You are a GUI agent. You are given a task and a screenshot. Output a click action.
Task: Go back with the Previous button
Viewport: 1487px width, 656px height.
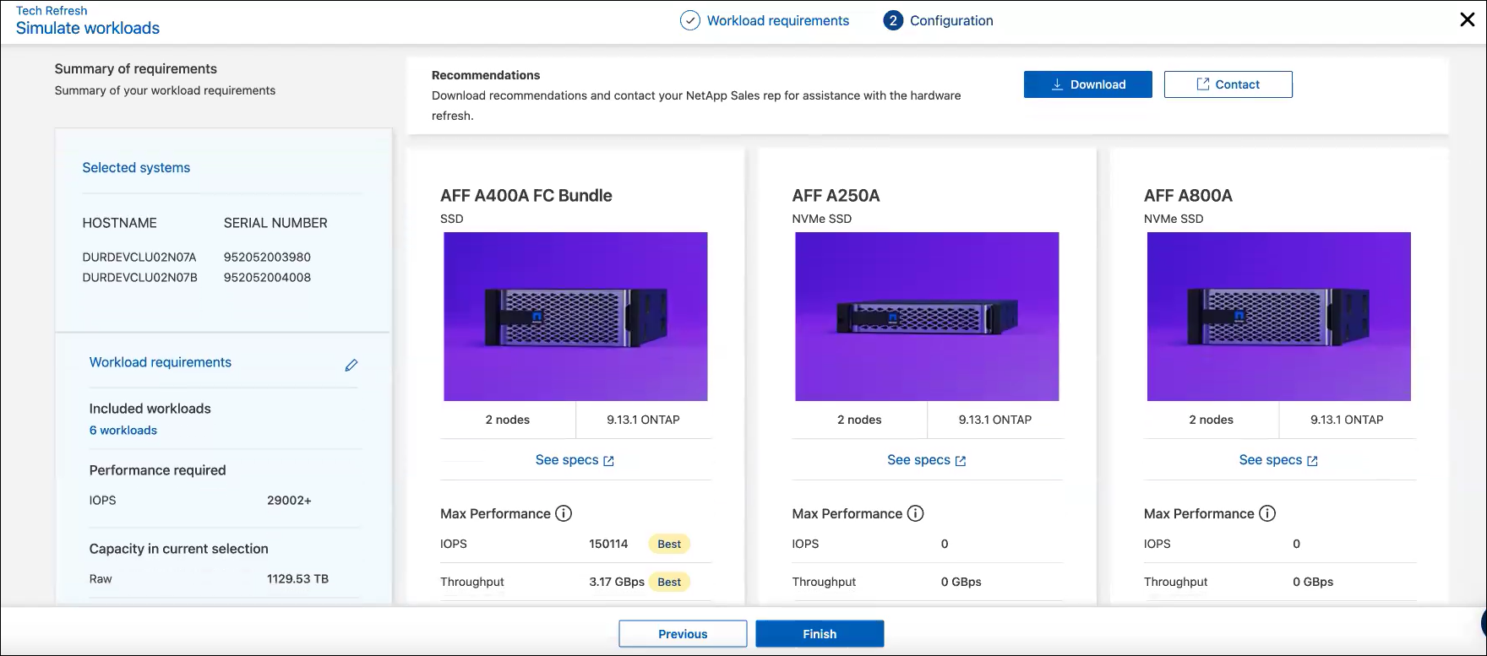pos(683,634)
